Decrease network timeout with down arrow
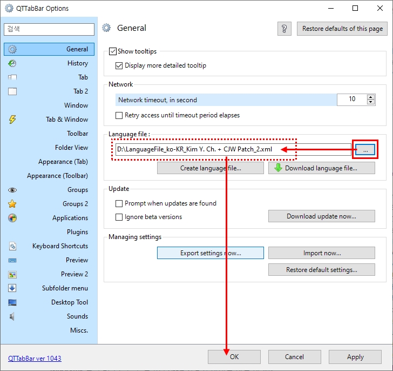The height and width of the screenshot is (371, 393). (x=371, y=102)
